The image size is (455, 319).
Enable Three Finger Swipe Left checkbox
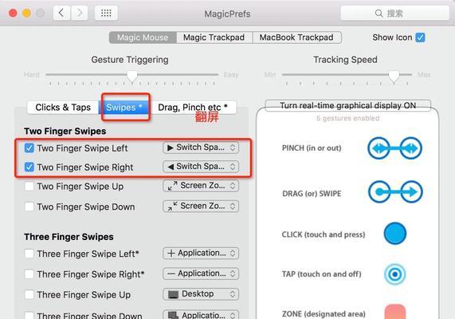pyautogui.click(x=29, y=254)
